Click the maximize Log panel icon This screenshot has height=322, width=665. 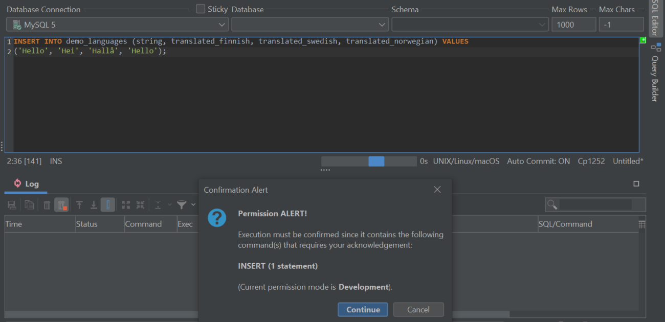(x=636, y=184)
